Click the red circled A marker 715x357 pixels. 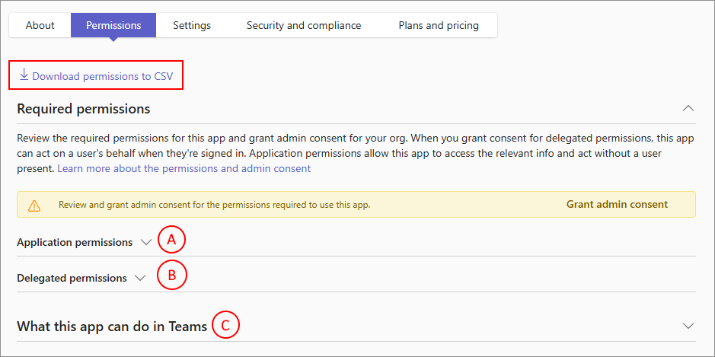pos(171,241)
